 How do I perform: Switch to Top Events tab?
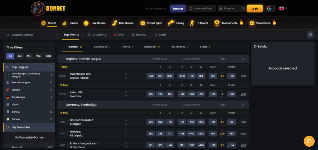coord(71,35)
